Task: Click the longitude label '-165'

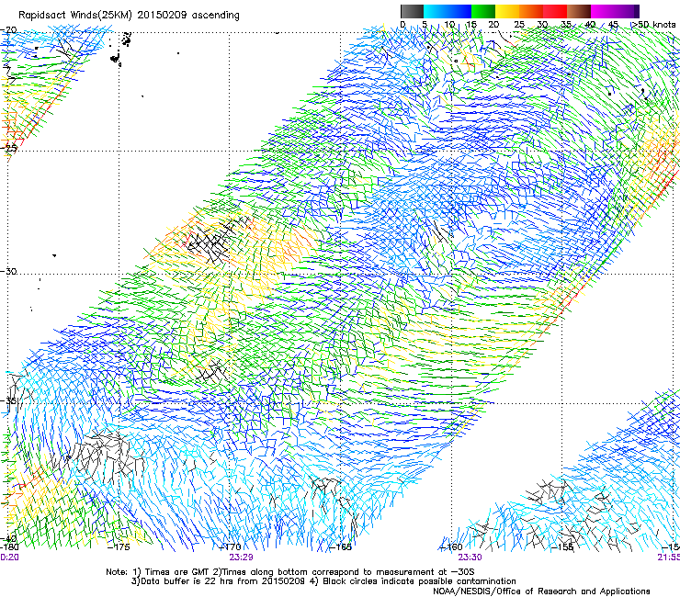Action: (340, 547)
